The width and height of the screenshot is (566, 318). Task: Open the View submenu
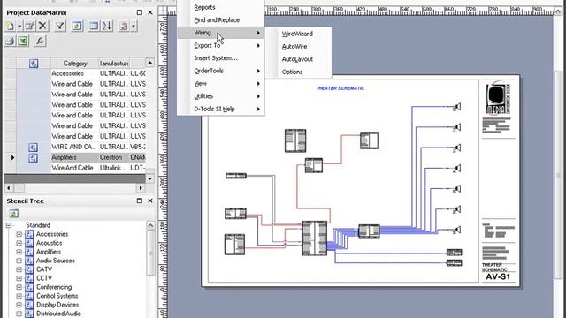point(220,83)
